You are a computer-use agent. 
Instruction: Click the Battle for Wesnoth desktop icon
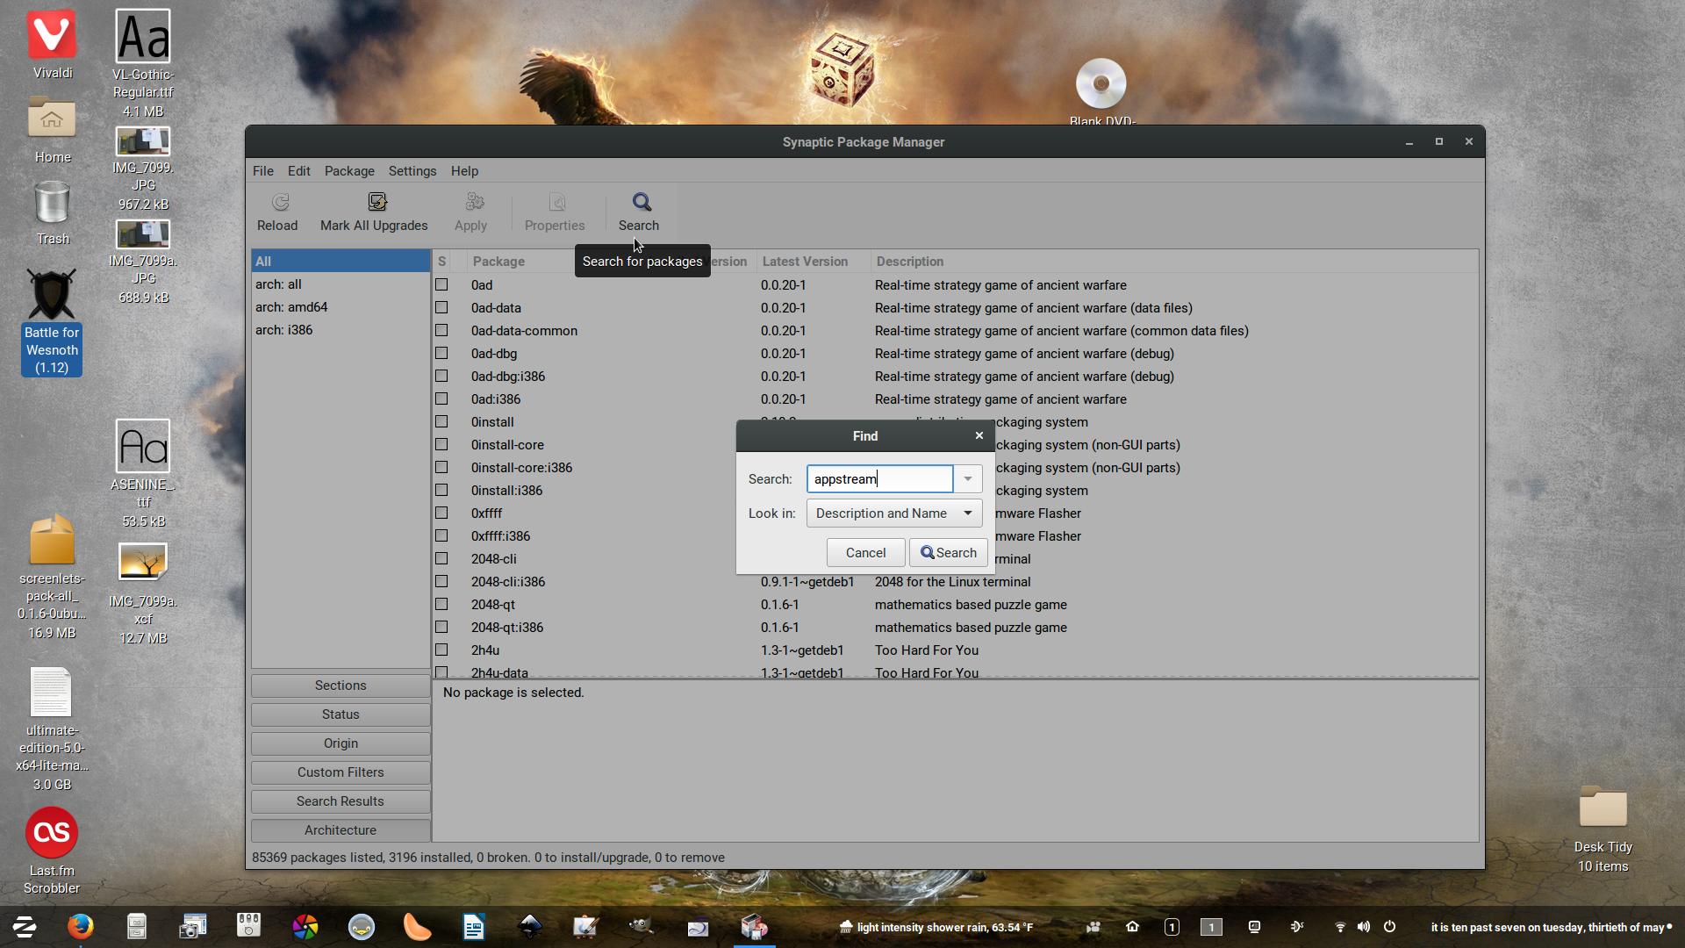[52, 295]
